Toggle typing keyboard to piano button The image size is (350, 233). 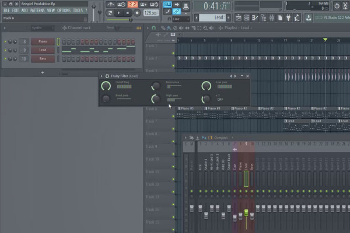(167, 5)
